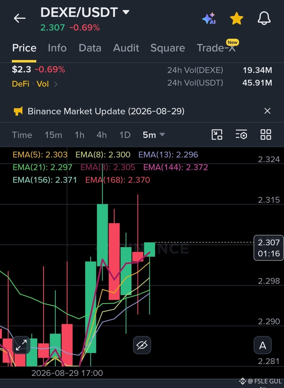Tap the 24h Vol(USDT) value 45.91M
284x388 pixels.
coord(257,83)
